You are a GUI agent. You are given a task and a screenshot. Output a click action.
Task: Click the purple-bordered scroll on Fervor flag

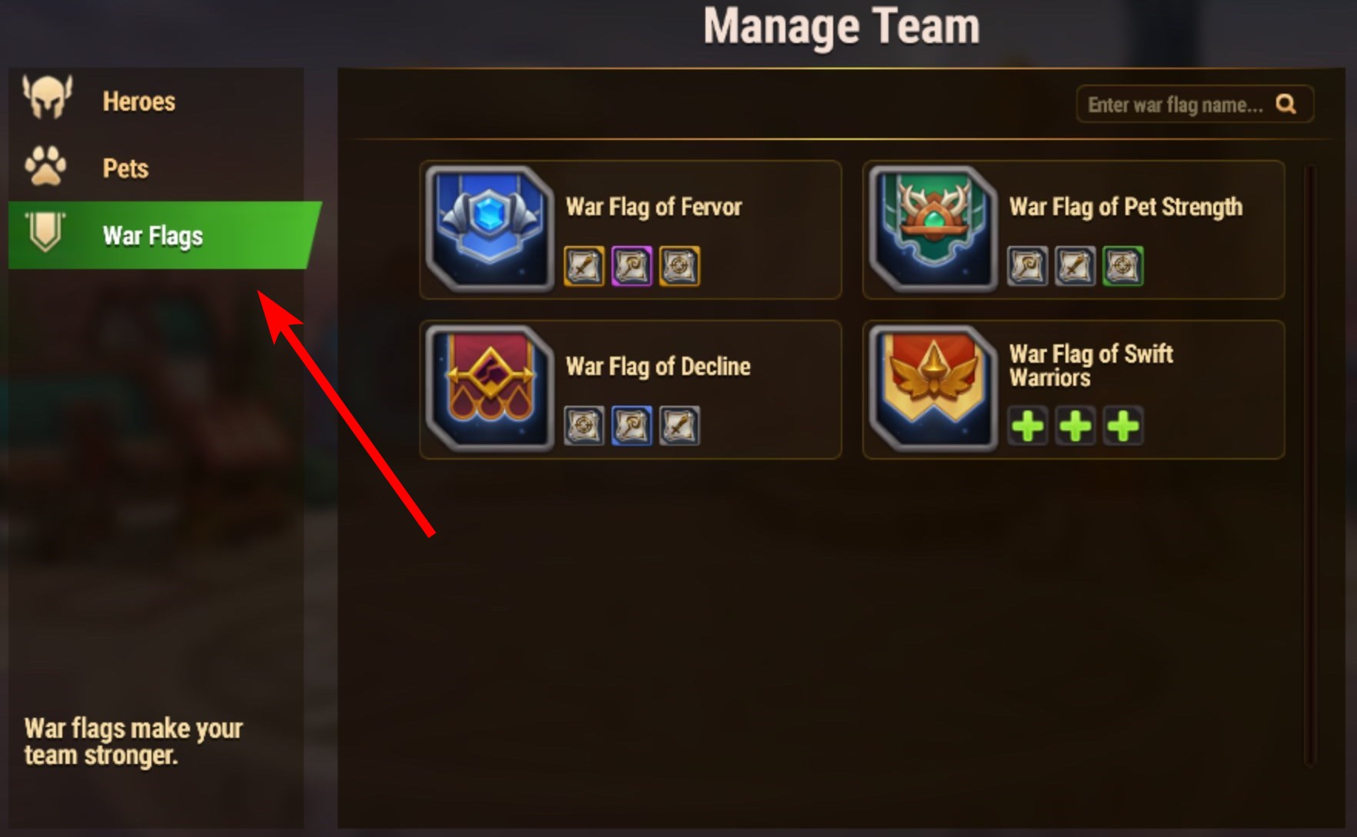pos(632,267)
